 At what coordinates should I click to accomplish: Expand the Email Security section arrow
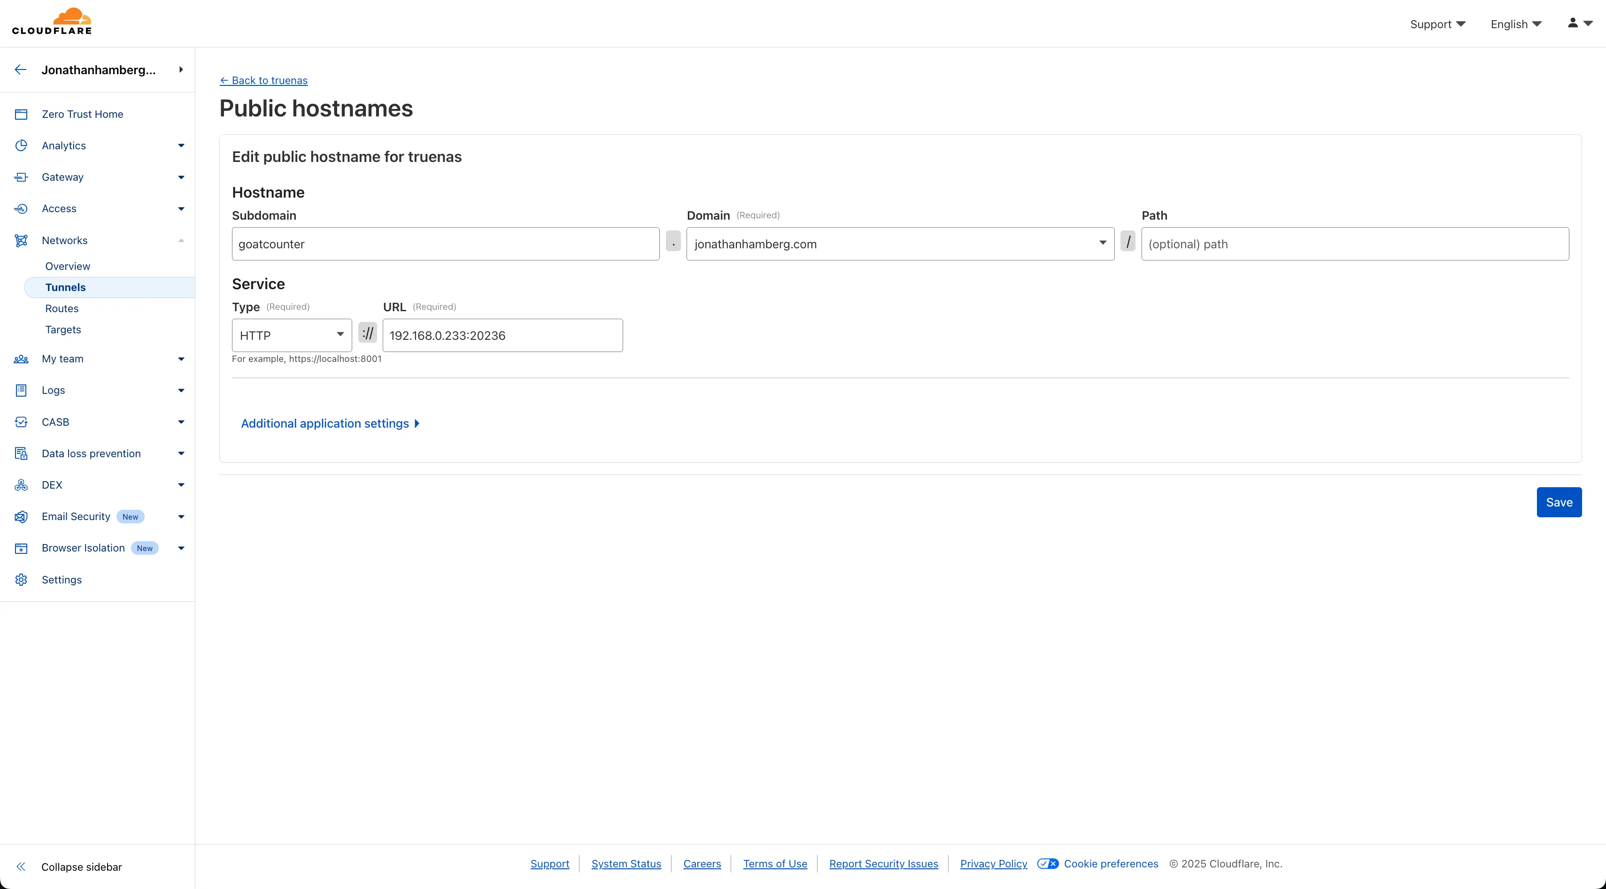181,516
